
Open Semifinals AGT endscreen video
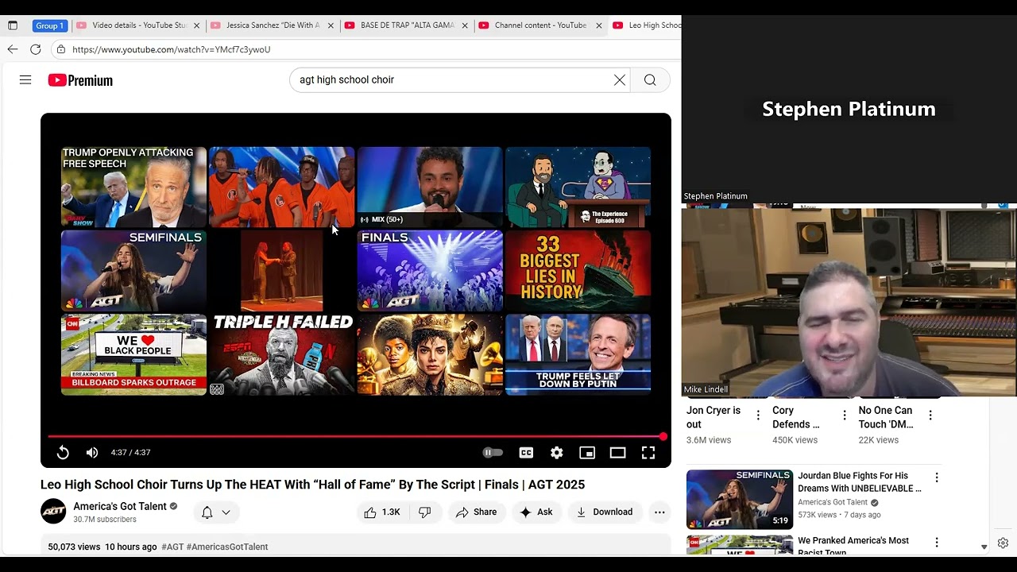[133, 271]
